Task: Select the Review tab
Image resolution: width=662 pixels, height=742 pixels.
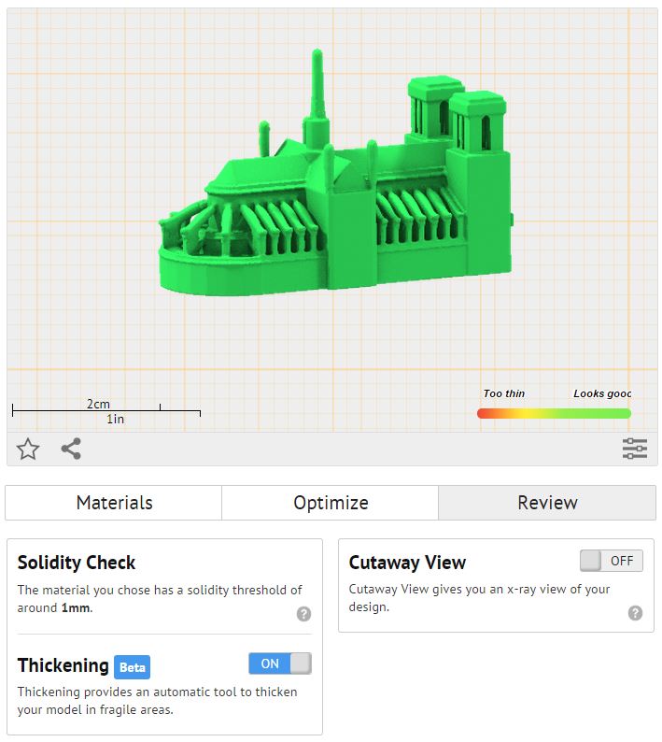Action: [x=547, y=503]
